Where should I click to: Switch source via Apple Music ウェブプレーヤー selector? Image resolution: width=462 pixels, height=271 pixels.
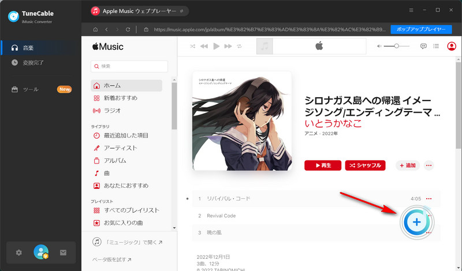pos(139,11)
